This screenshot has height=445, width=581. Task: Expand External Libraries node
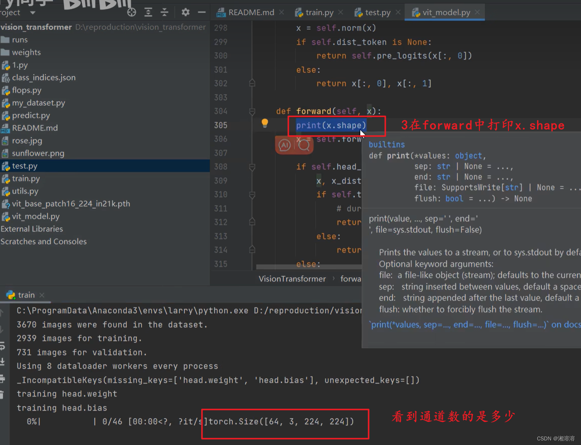(32, 229)
